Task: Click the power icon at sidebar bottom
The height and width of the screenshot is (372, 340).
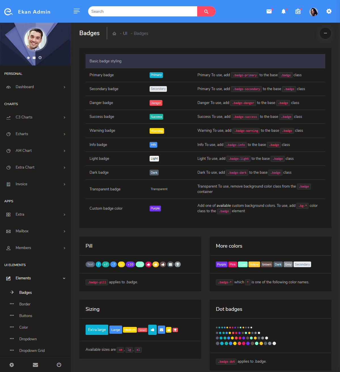Action: (x=59, y=365)
